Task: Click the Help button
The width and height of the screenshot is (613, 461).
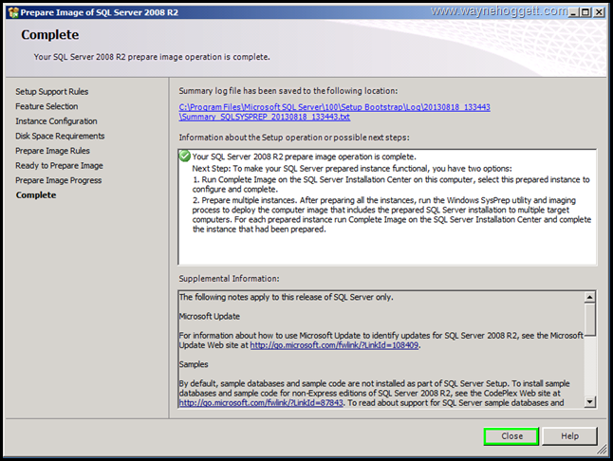Action: pyautogui.click(x=569, y=436)
